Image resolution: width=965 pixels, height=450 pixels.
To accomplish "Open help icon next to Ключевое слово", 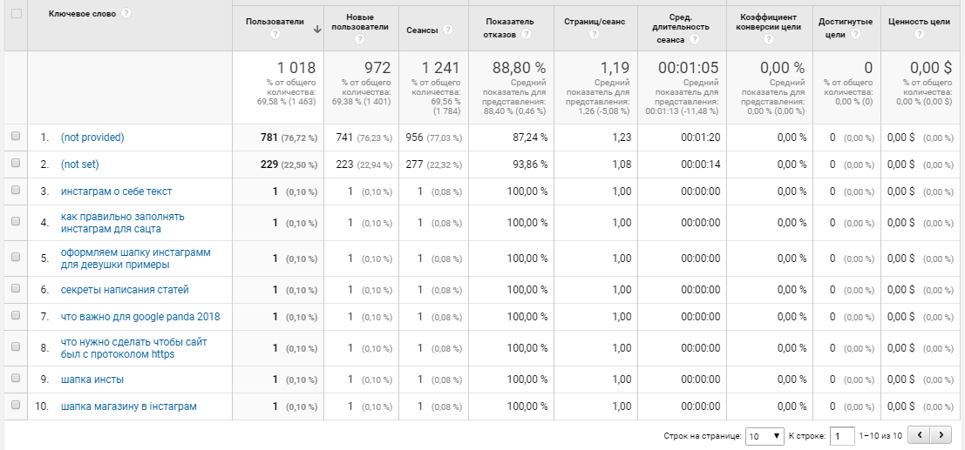I will pyautogui.click(x=126, y=14).
